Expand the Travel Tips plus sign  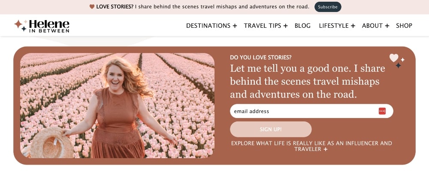click(285, 26)
